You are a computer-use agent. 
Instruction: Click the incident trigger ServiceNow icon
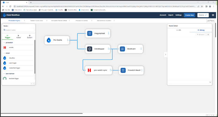[5, 78]
